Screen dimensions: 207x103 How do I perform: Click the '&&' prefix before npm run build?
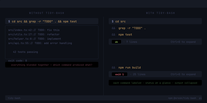click(x=113, y=67)
